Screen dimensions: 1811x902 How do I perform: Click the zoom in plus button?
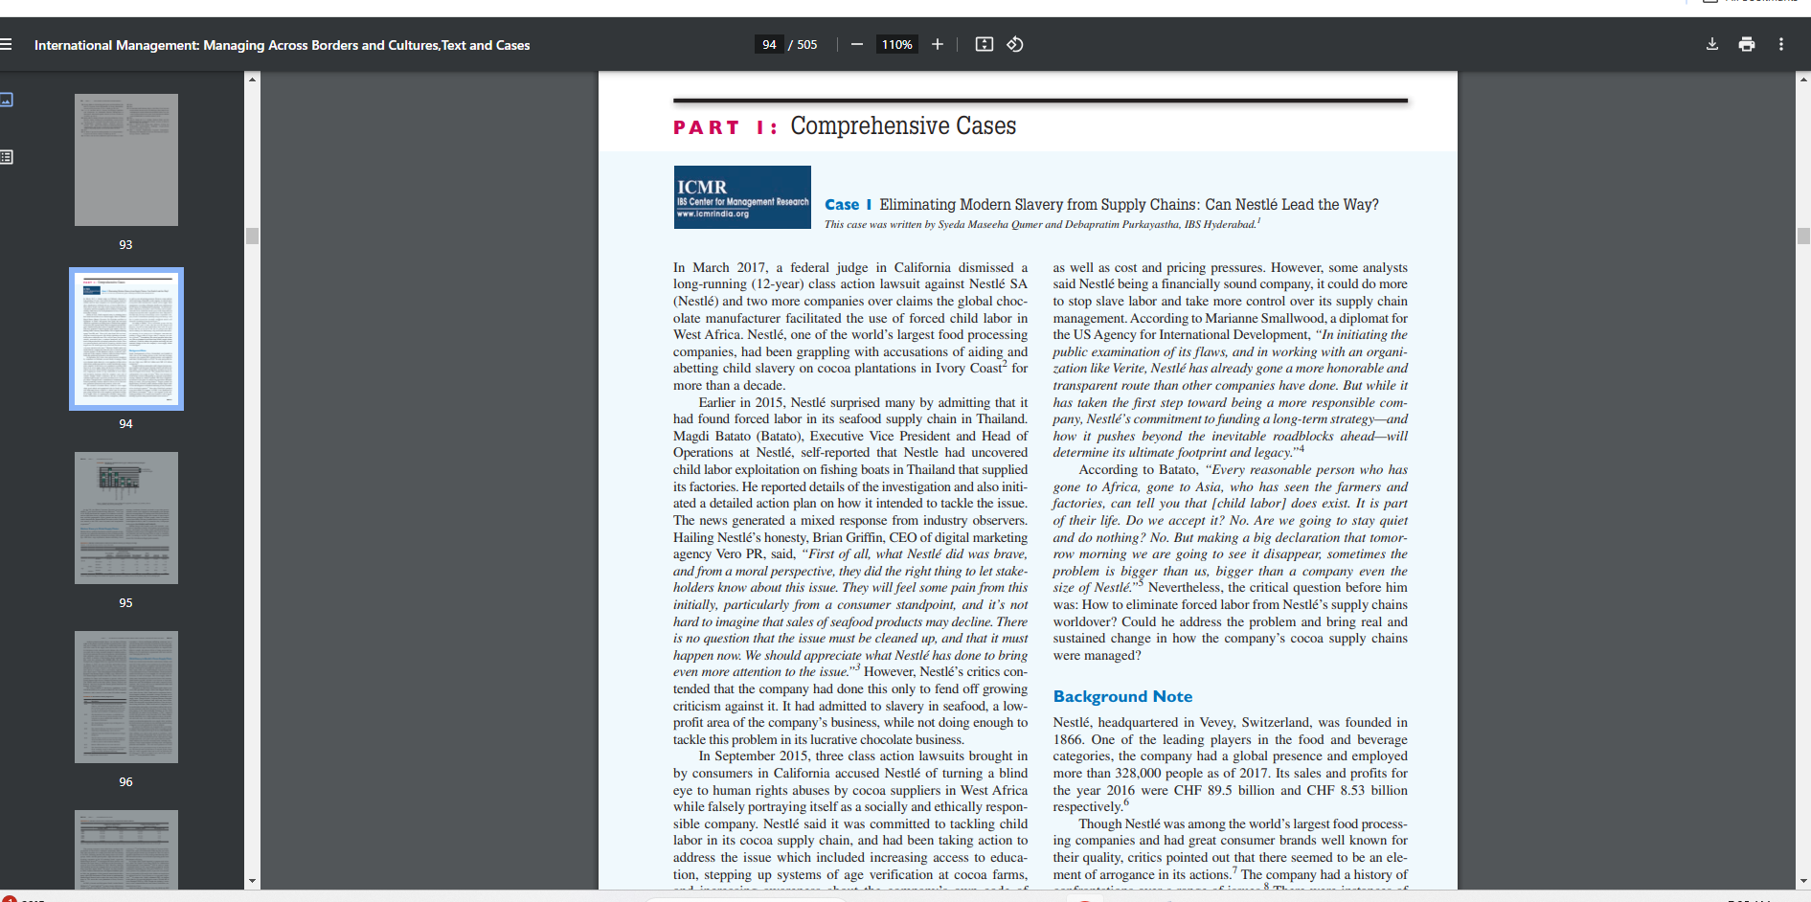938,44
